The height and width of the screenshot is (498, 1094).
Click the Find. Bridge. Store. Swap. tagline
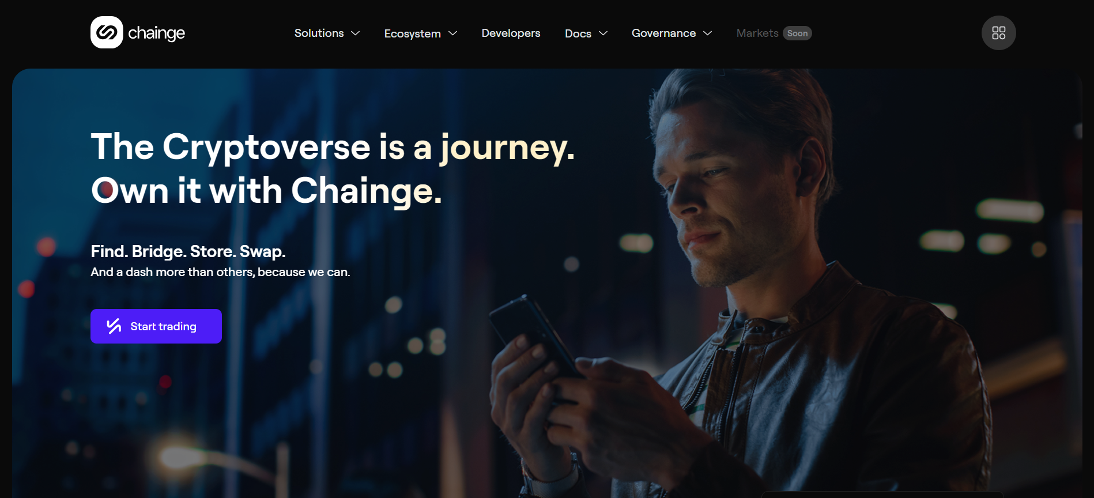coord(188,251)
